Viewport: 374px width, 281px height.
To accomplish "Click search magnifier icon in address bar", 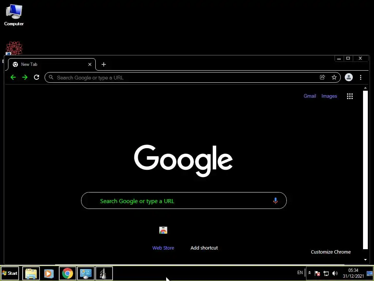I will point(51,77).
